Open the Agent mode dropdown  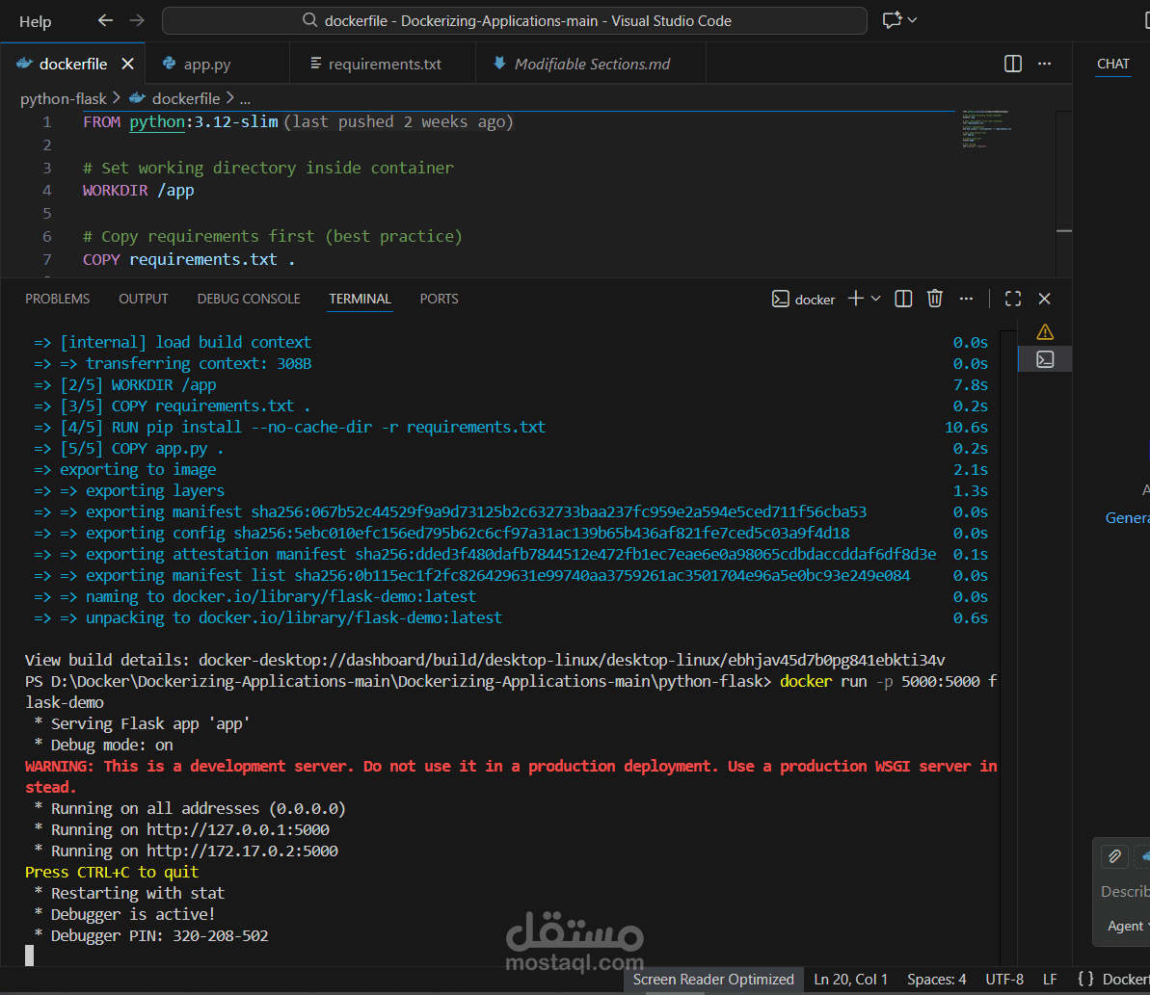(1128, 926)
